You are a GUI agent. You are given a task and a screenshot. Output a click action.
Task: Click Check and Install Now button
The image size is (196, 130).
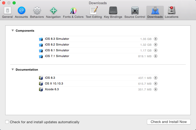pyautogui.click(x=169, y=122)
